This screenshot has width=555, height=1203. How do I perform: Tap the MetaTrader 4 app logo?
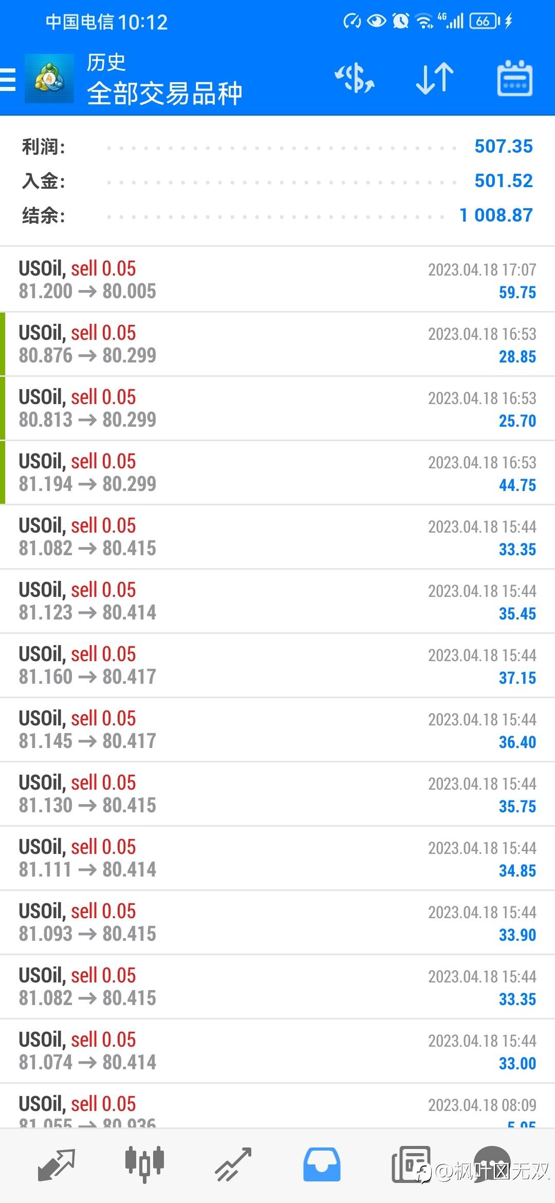coord(49,79)
